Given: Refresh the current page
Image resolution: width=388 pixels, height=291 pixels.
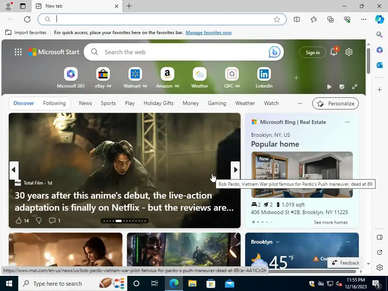Looking at the screenshot, I should [27, 19].
